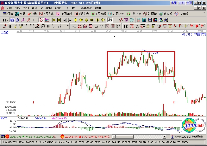Open the 工具 menu
Image resolution: width=207 pixels, height=146 pixels.
tap(66, 8)
